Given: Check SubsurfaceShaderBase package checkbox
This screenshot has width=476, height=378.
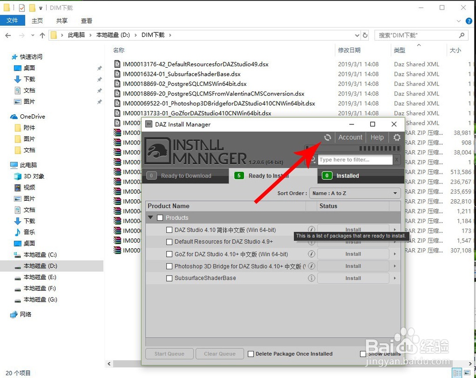Looking at the screenshot, I should (169, 278).
